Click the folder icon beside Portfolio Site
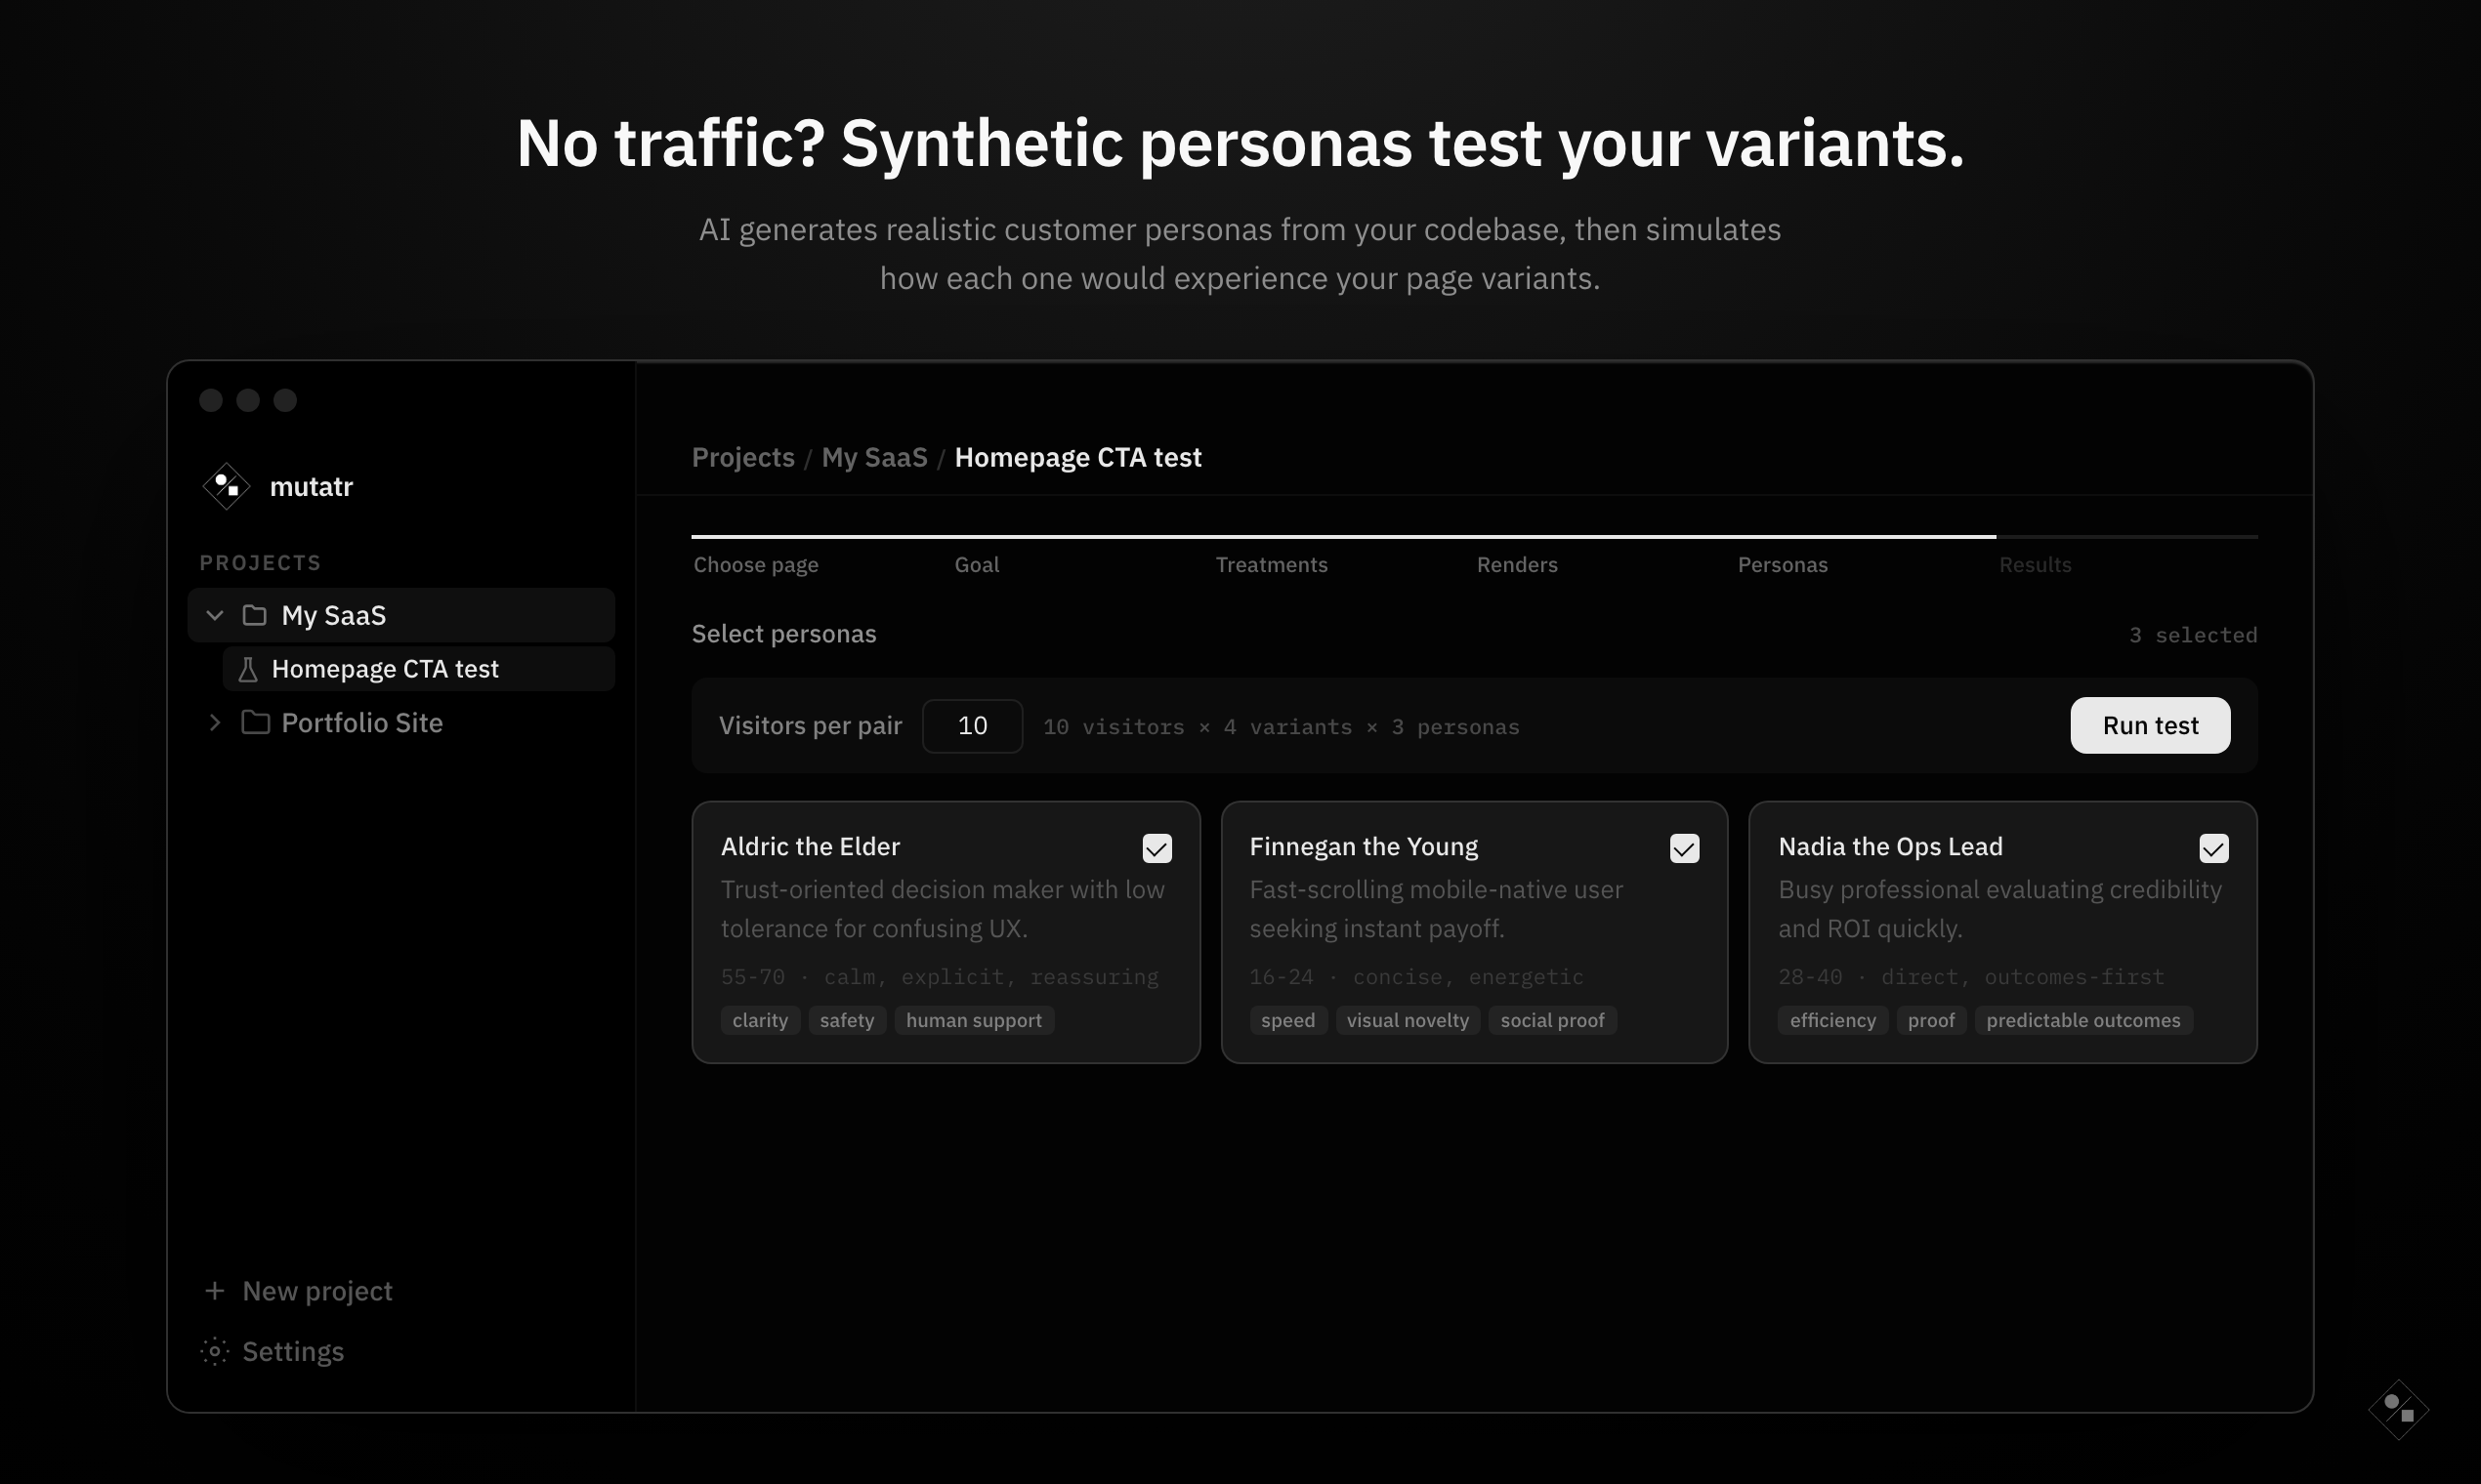This screenshot has width=2481, height=1484. click(254, 722)
